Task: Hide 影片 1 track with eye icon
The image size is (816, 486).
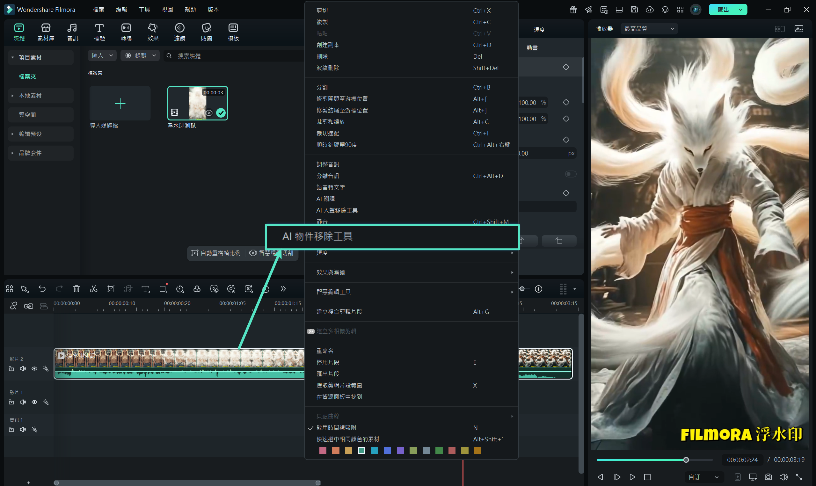Action: coord(34,402)
